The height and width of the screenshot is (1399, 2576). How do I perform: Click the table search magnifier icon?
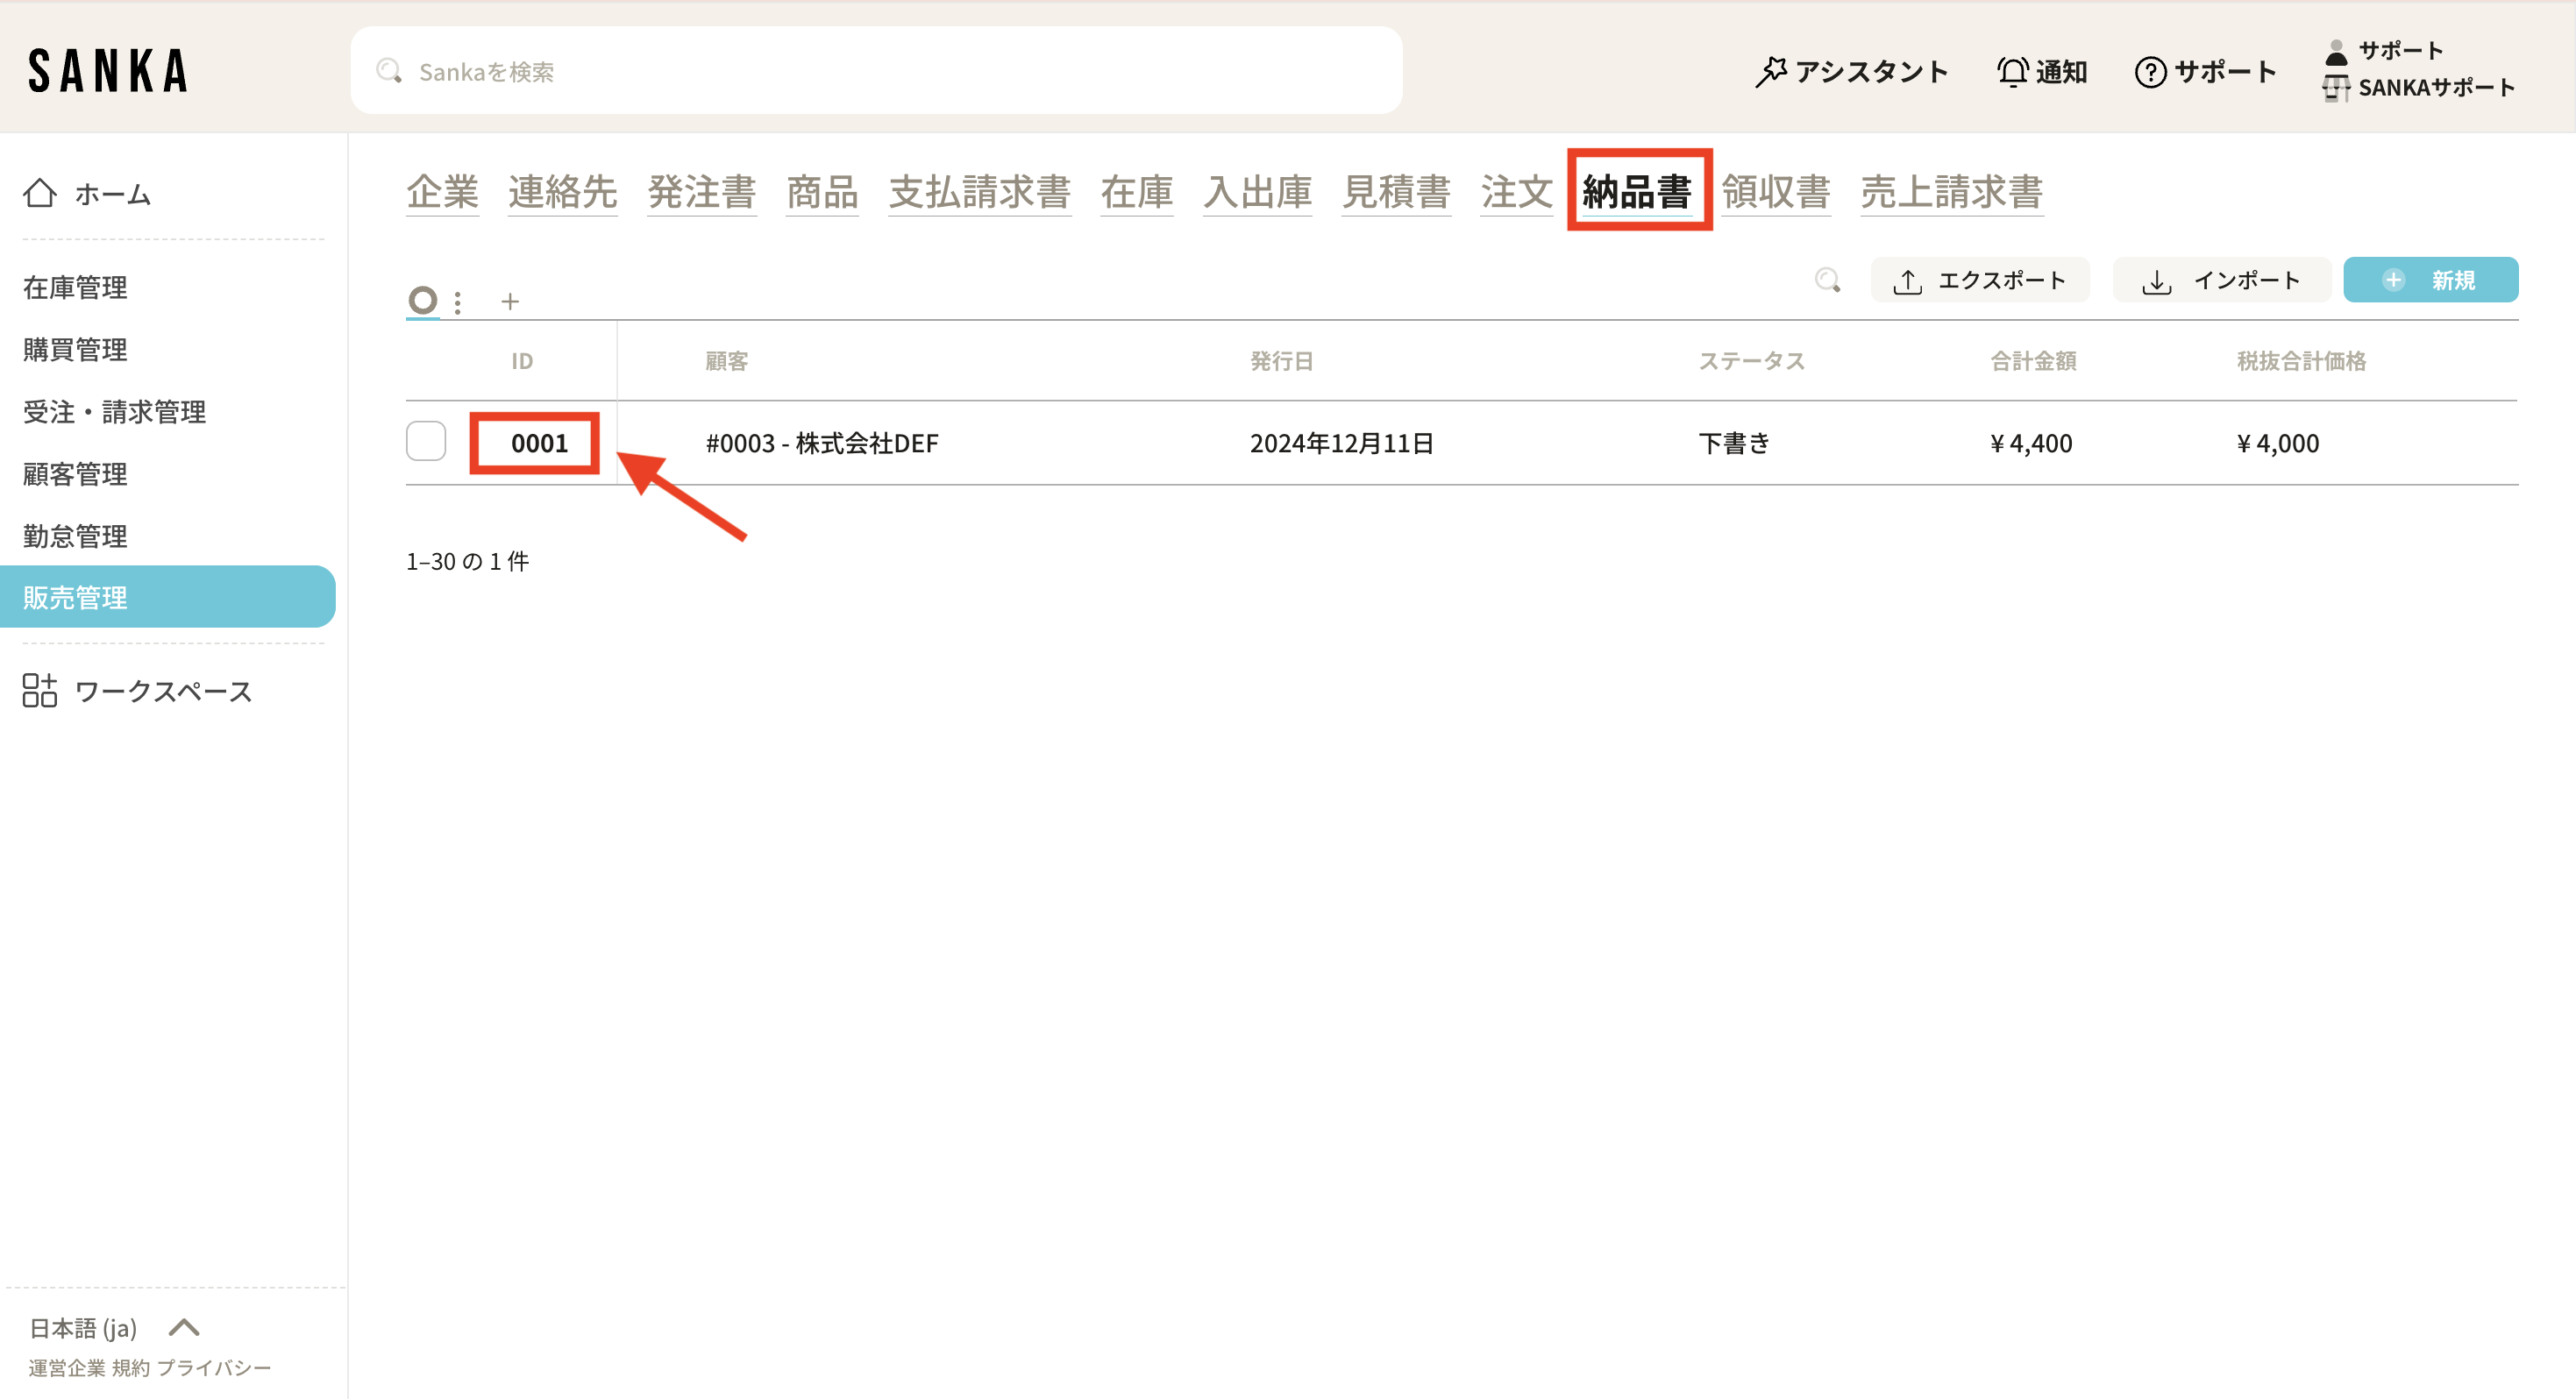pyautogui.click(x=1826, y=280)
